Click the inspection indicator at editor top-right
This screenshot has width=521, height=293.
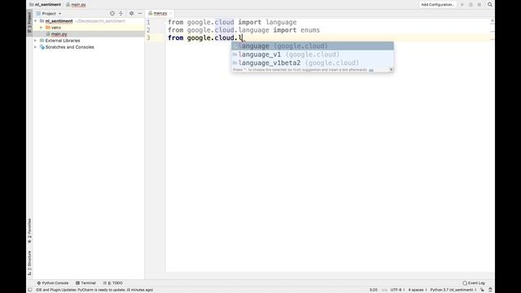(492, 21)
